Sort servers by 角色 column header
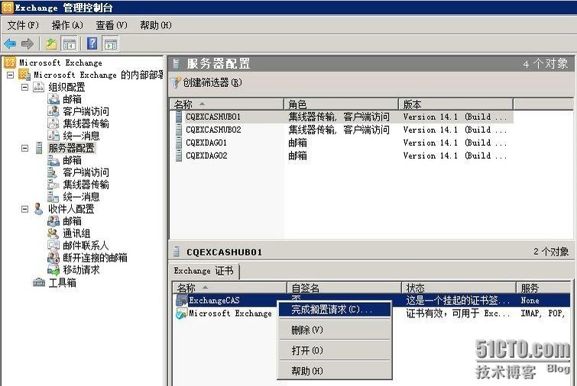The image size is (577, 386). pos(341,105)
